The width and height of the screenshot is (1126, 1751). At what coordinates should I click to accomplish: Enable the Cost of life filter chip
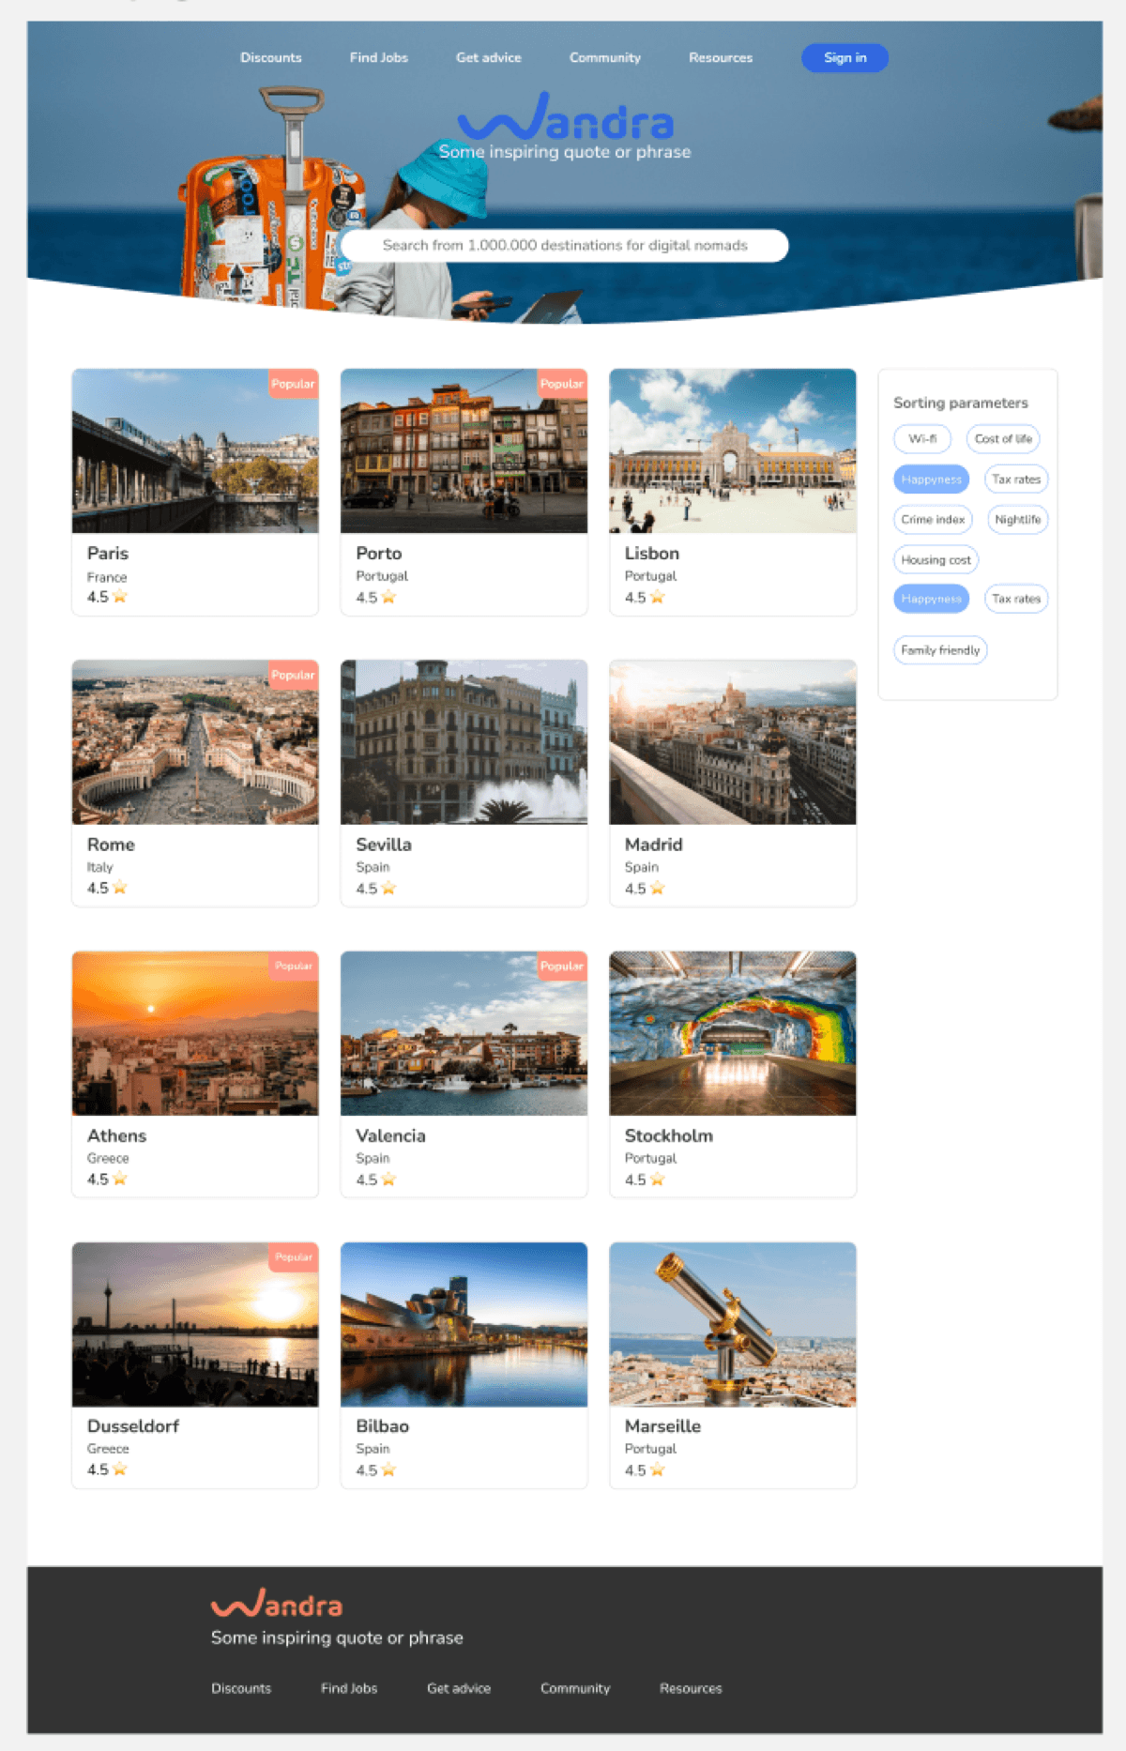1002,439
